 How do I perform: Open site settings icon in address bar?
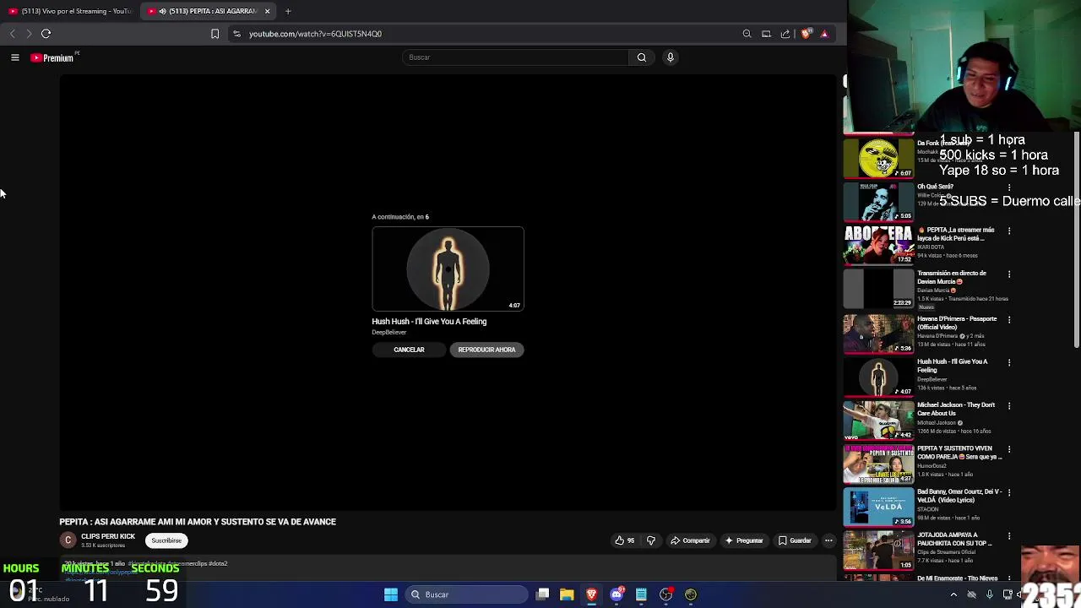click(x=236, y=34)
